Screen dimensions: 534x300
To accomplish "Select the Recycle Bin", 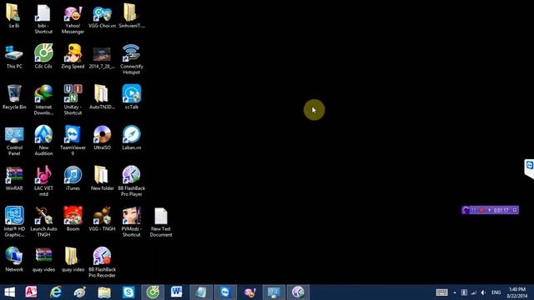I will 14,97.
